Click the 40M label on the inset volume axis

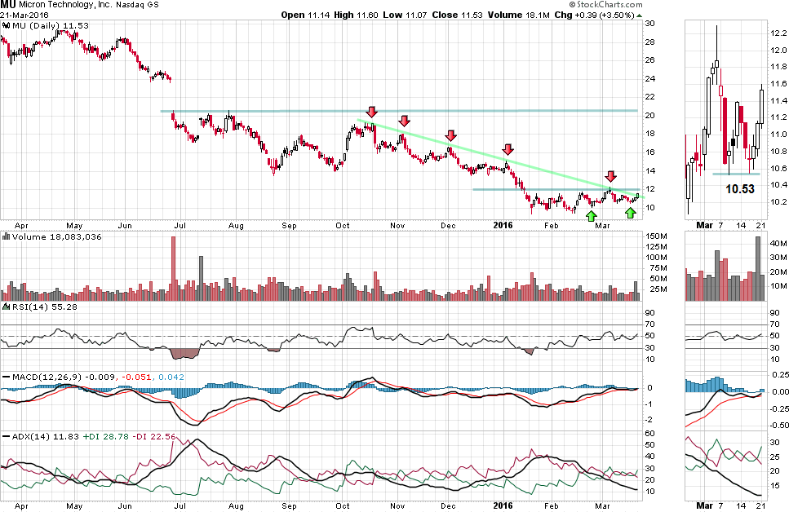click(778, 244)
